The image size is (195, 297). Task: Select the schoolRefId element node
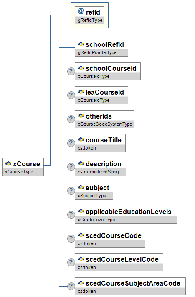click(x=101, y=47)
